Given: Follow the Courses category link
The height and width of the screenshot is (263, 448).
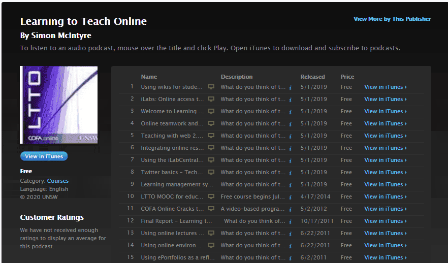Looking at the screenshot, I should (x=58, y=181).
